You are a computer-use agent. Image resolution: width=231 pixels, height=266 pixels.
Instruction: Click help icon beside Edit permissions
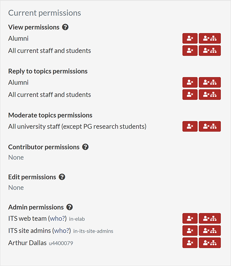62,177
